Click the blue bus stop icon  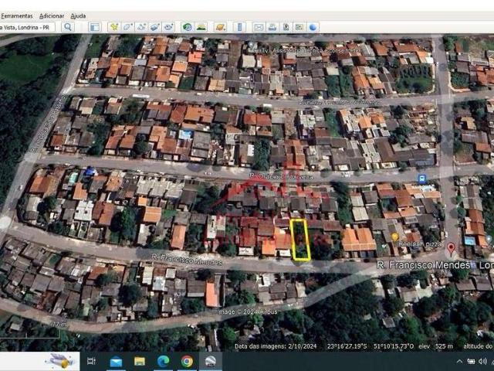422,179
